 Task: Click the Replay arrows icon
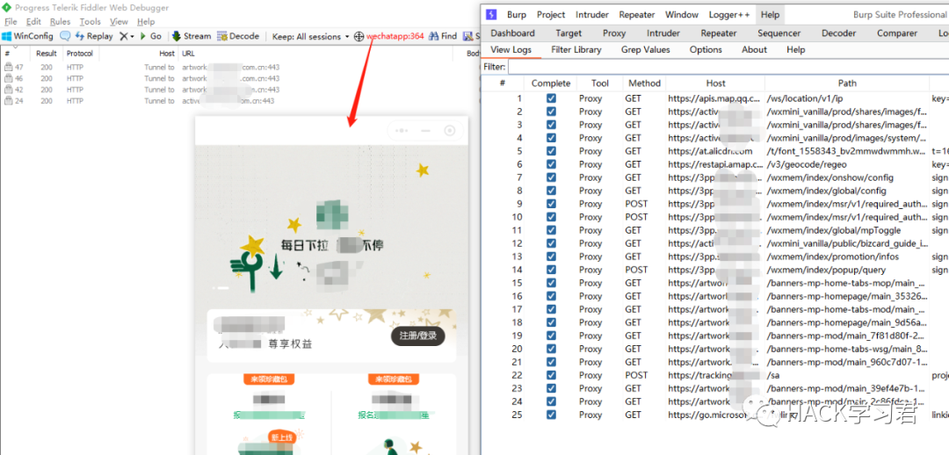(x=80, y=36)
